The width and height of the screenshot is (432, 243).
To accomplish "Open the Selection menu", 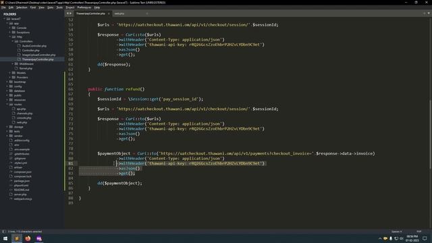I will (22, 7).
